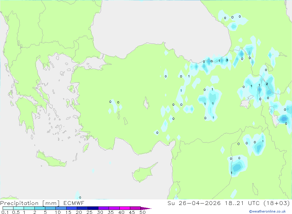Image resolution: width=292 pixels, height=214 pixels.
Task: Click the map value '3' on Black Sea coast
Action: tap(227, 60)
